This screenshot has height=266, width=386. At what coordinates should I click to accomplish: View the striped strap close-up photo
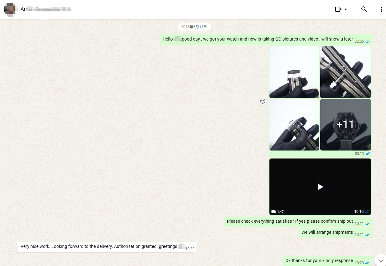pos(345,72)
